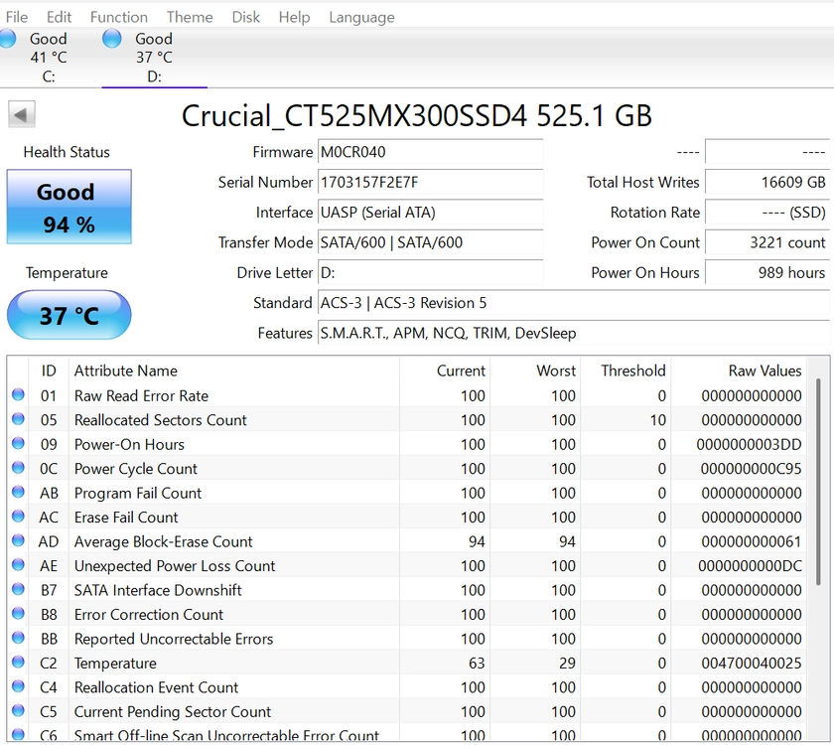Click the 37 °C temperature button
The width and height of the screenshot is (834, 745).
pyautogui.click(x=69, y=315)
